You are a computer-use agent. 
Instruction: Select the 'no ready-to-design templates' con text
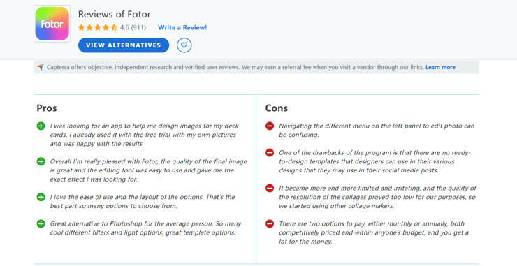[375, 161]
